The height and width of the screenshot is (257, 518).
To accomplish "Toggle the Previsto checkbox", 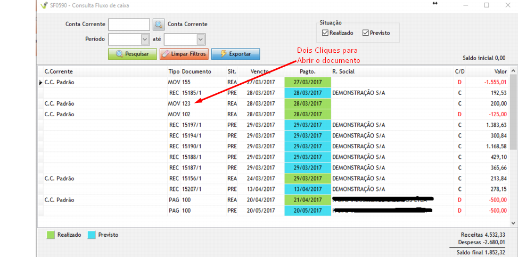I will tap(366, 33).
